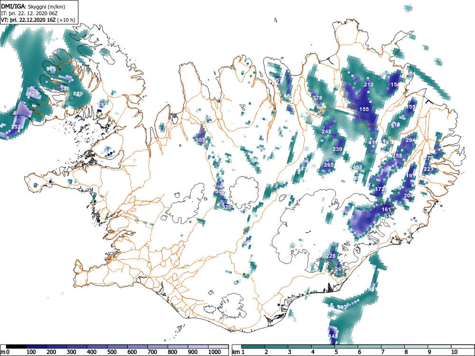Click the visibility value 493 on map

pos(358,167)
